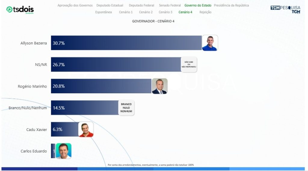
Task: Click the tsdois logo icon
Action: 10,10
